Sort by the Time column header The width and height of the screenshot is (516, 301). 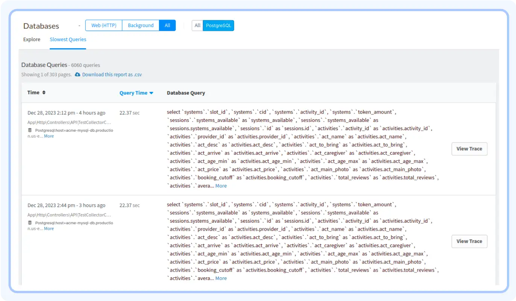coord(33,93)
